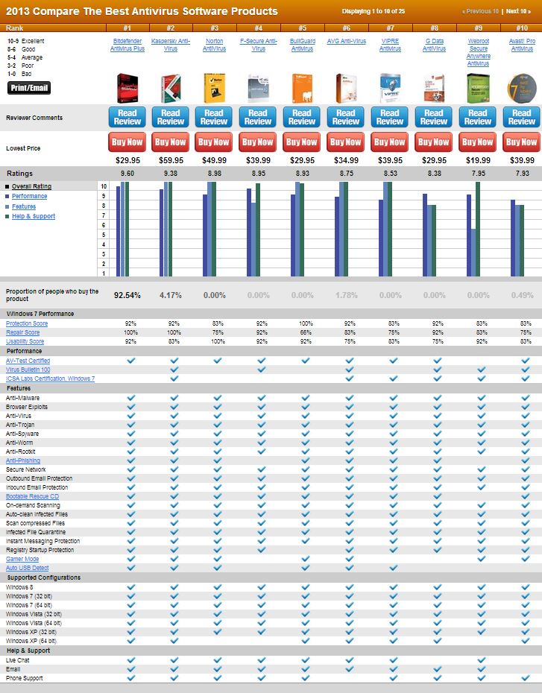Click the AVG Anti-Virus box image
The image size is (542, 693).
(x=346, y=88)
